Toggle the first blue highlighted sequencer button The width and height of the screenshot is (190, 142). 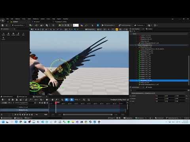[x=66, y=100]
